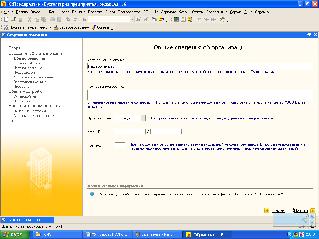The width and height of the screenshot is (319, 239).
Task: Select Банковский счет in wizard navigation
Action: (27, 63)
